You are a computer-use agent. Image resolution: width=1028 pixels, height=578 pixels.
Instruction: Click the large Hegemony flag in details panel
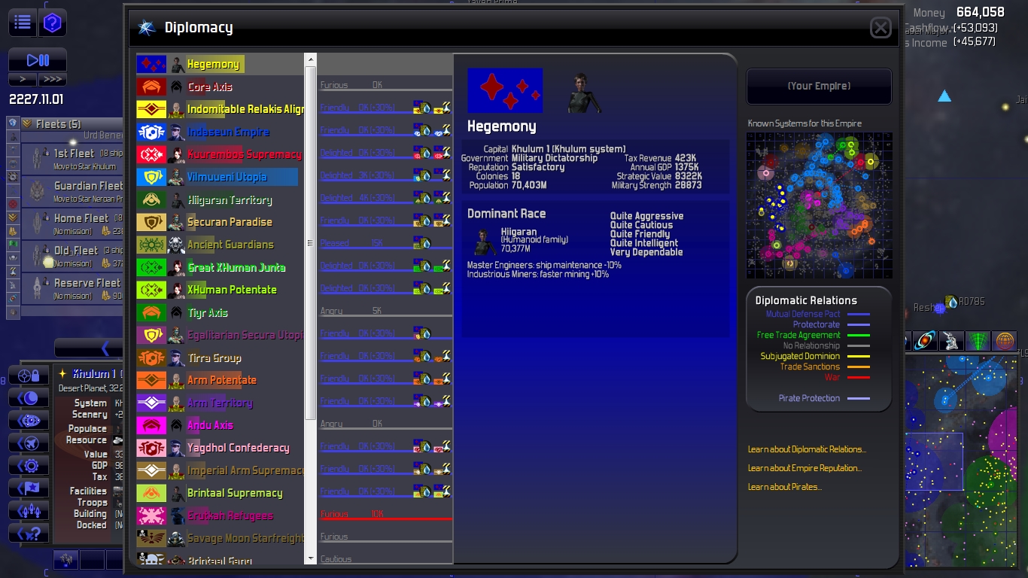505,90
